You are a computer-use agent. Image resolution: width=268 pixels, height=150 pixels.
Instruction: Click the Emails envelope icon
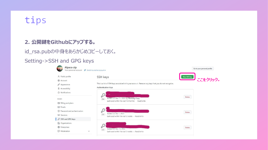[x=59, y=107]
